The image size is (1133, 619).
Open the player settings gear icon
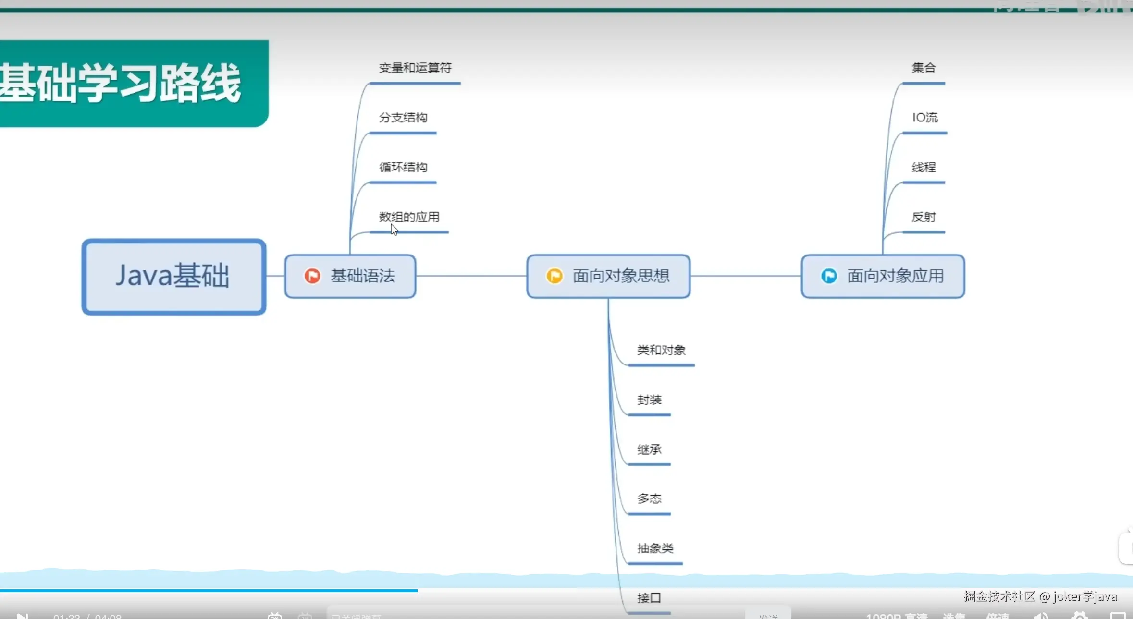[x=1080, y=616]
